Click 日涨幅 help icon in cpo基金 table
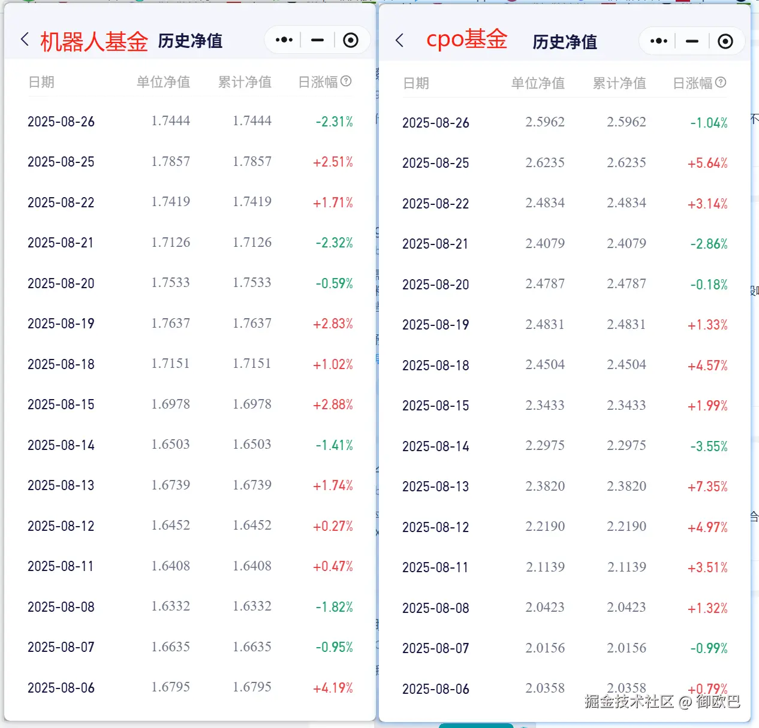The image size is (759, 728). click(721, 82)
